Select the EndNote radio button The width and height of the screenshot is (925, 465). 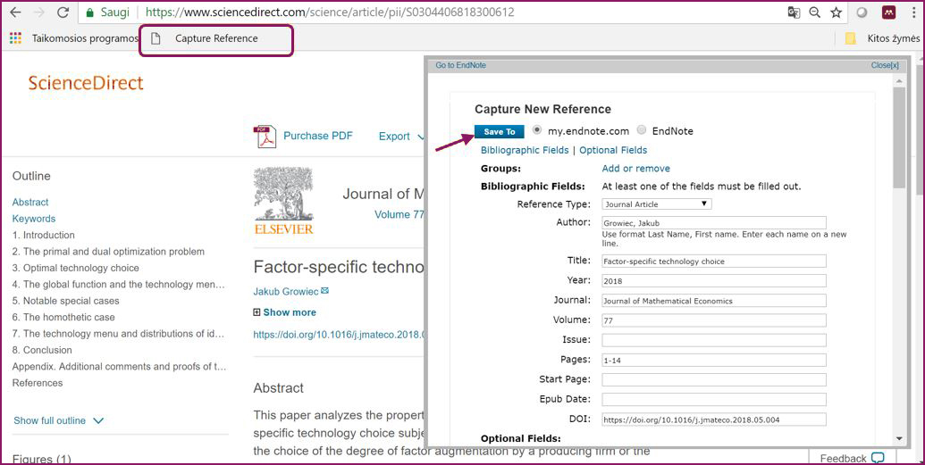pos(642,130)
